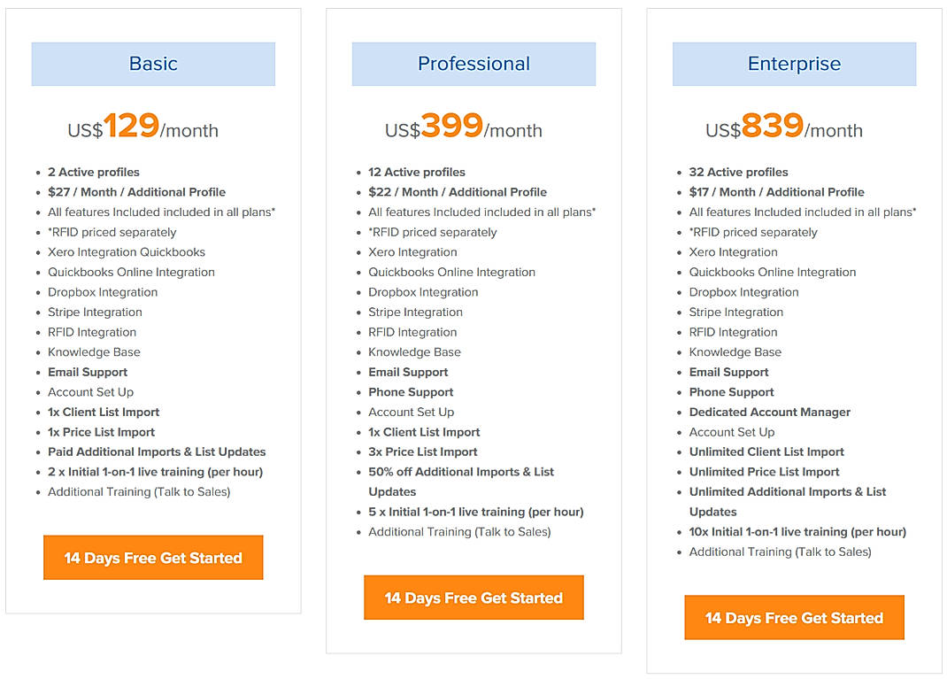The image size is (947, 679).
Task: Select RFID Integration in the Enterprise plan
Action: 733,332
